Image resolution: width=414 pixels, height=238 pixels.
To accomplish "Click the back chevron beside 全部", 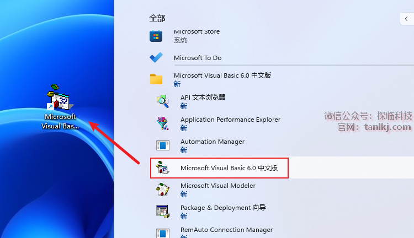I will coord(406,19).
